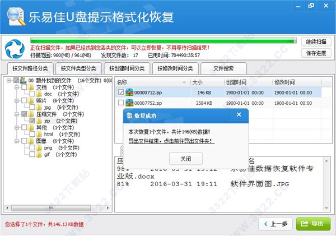Image resolution: width=336 pixels, height=236 pixels.
Task: Collapse the 文档 tree node
Action: pos(16,87)
